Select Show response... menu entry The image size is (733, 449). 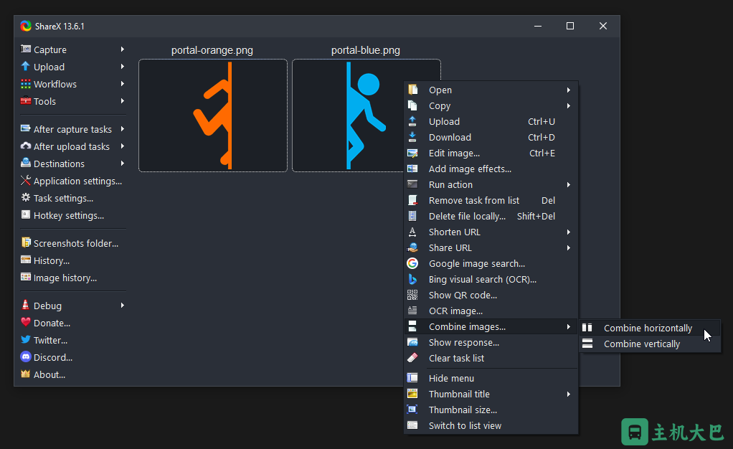click(491, 342)
